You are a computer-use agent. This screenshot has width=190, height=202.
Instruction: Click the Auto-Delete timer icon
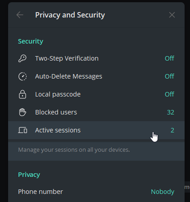click(x=23, y=76)
